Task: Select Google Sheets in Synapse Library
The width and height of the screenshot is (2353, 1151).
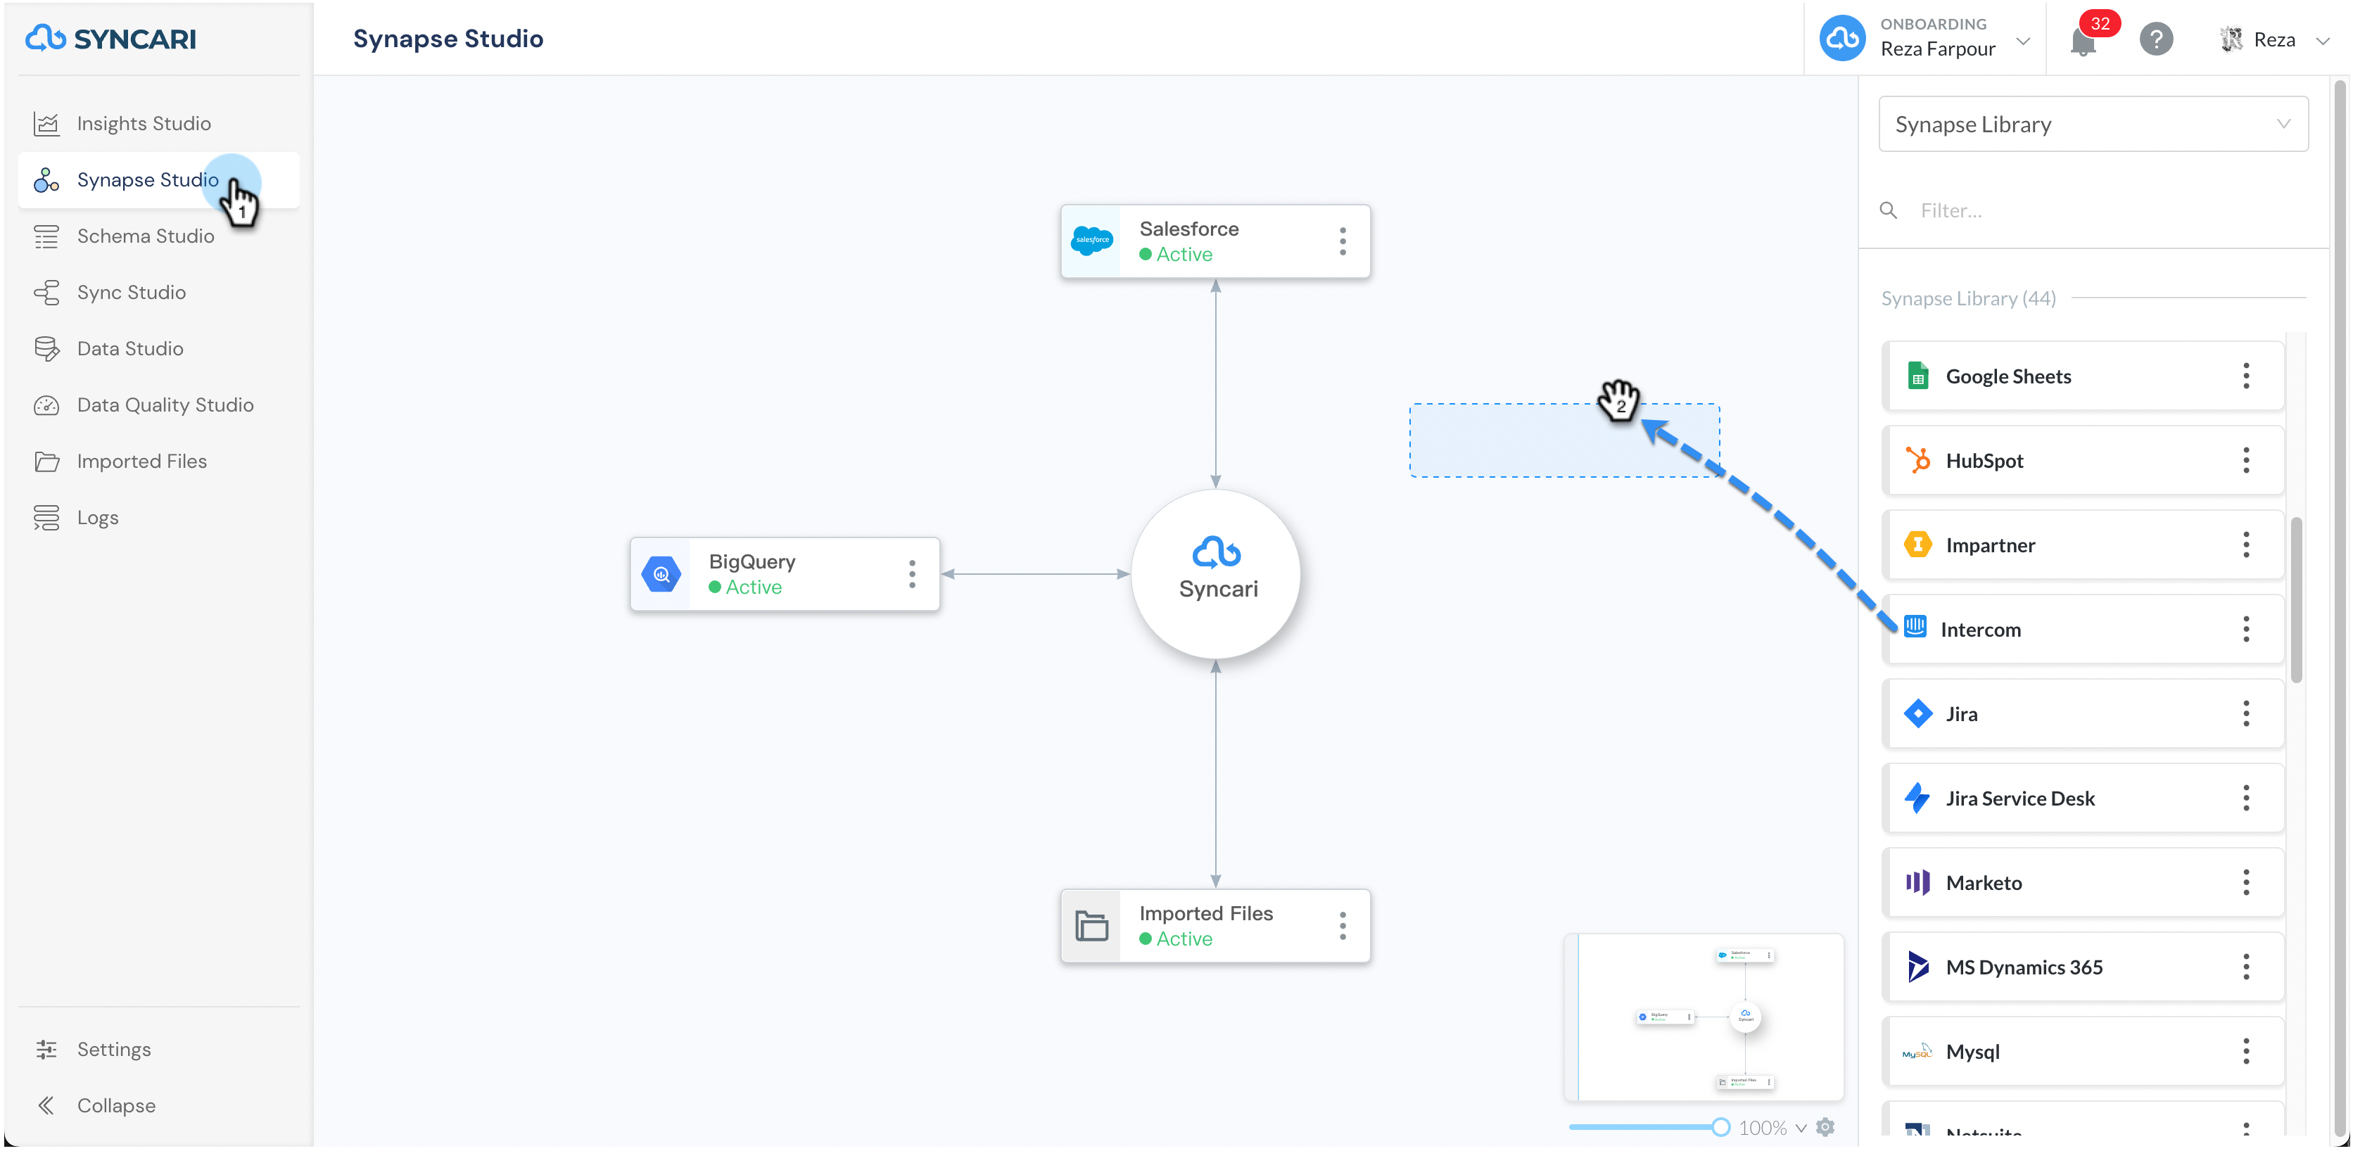Action: pos(2084,376)
